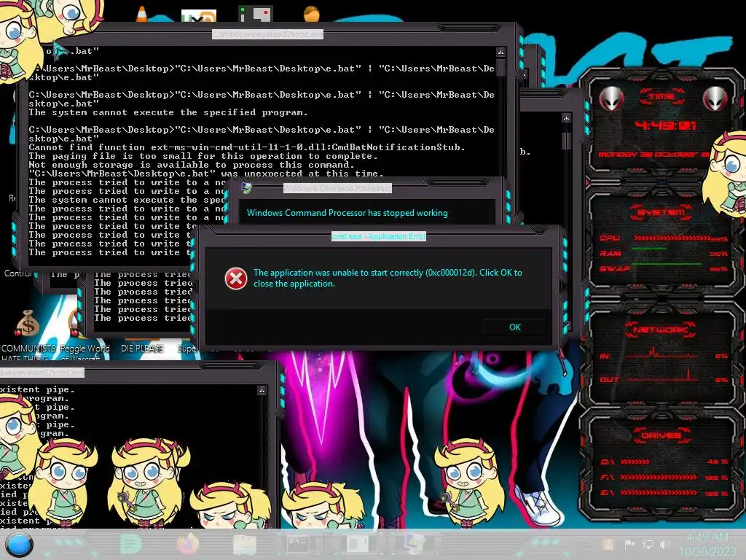
Task: Click the scroll-up arrow of the cmd window behind the error dialog
Action: coord(566,117)
